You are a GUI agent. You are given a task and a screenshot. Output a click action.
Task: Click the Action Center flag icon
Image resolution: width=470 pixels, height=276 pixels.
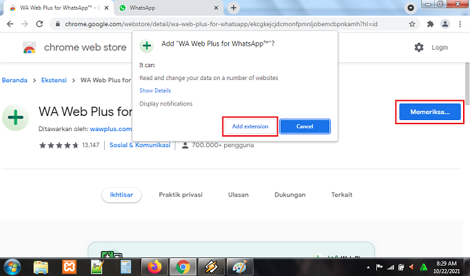point(379,267)
